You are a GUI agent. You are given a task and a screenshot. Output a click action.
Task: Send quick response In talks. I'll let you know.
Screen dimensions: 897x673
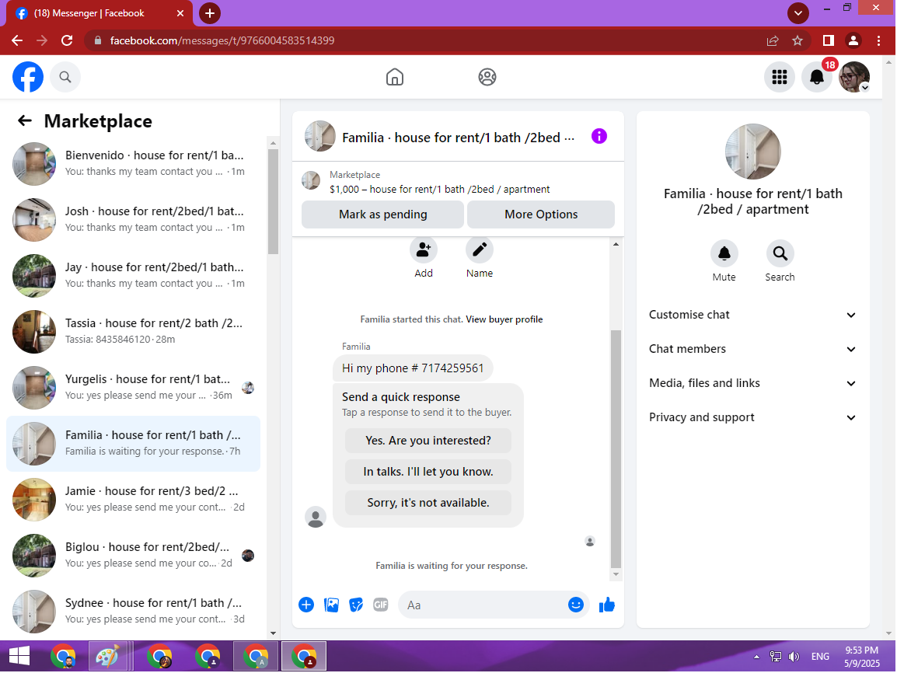428,472
